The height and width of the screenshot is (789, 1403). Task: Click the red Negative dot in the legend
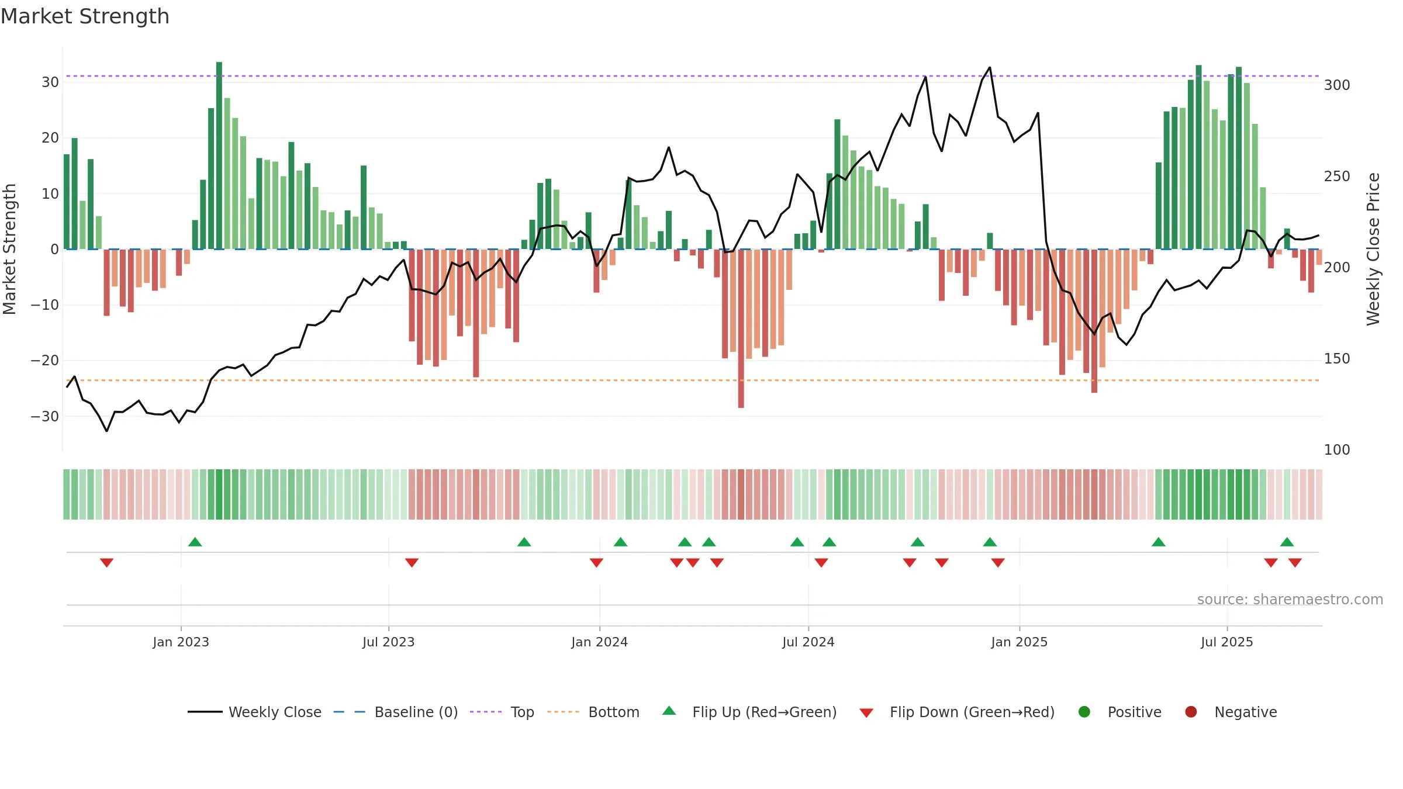(1191, 711)
